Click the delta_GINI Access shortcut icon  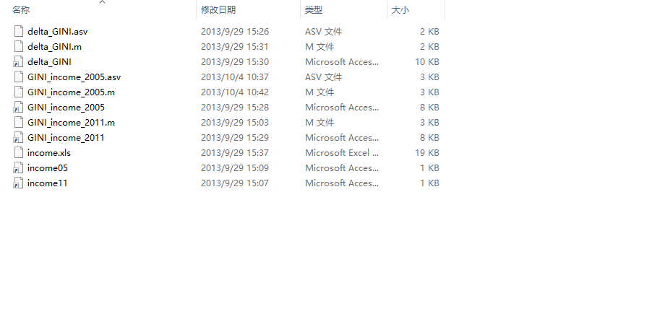coord(19,62)
